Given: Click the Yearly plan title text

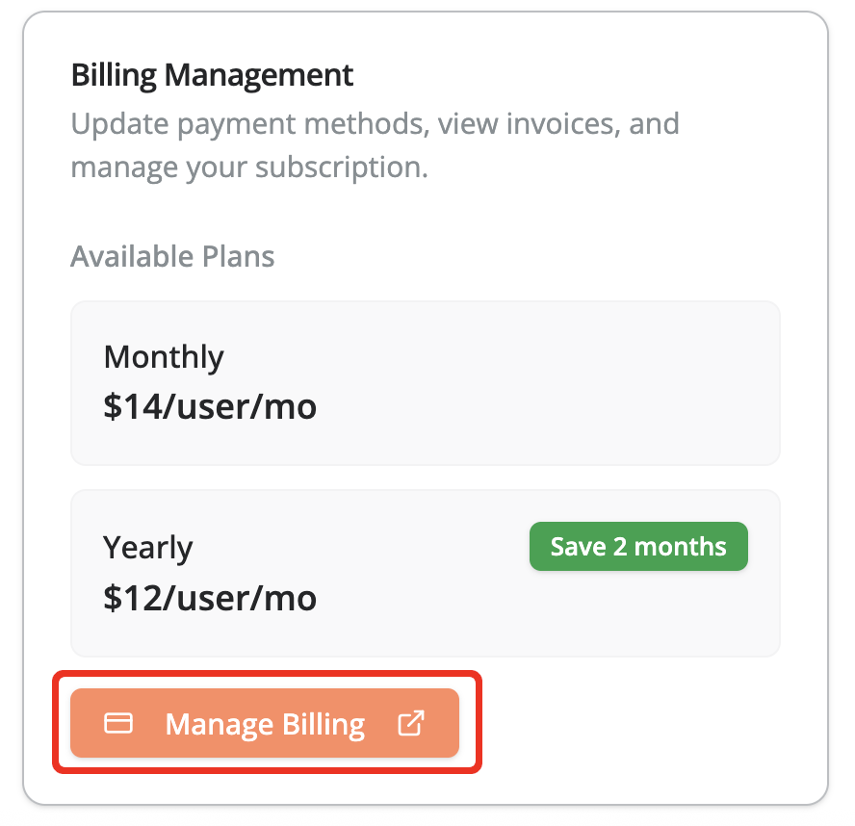Looking at the screenshot, I should pos(148,547).
